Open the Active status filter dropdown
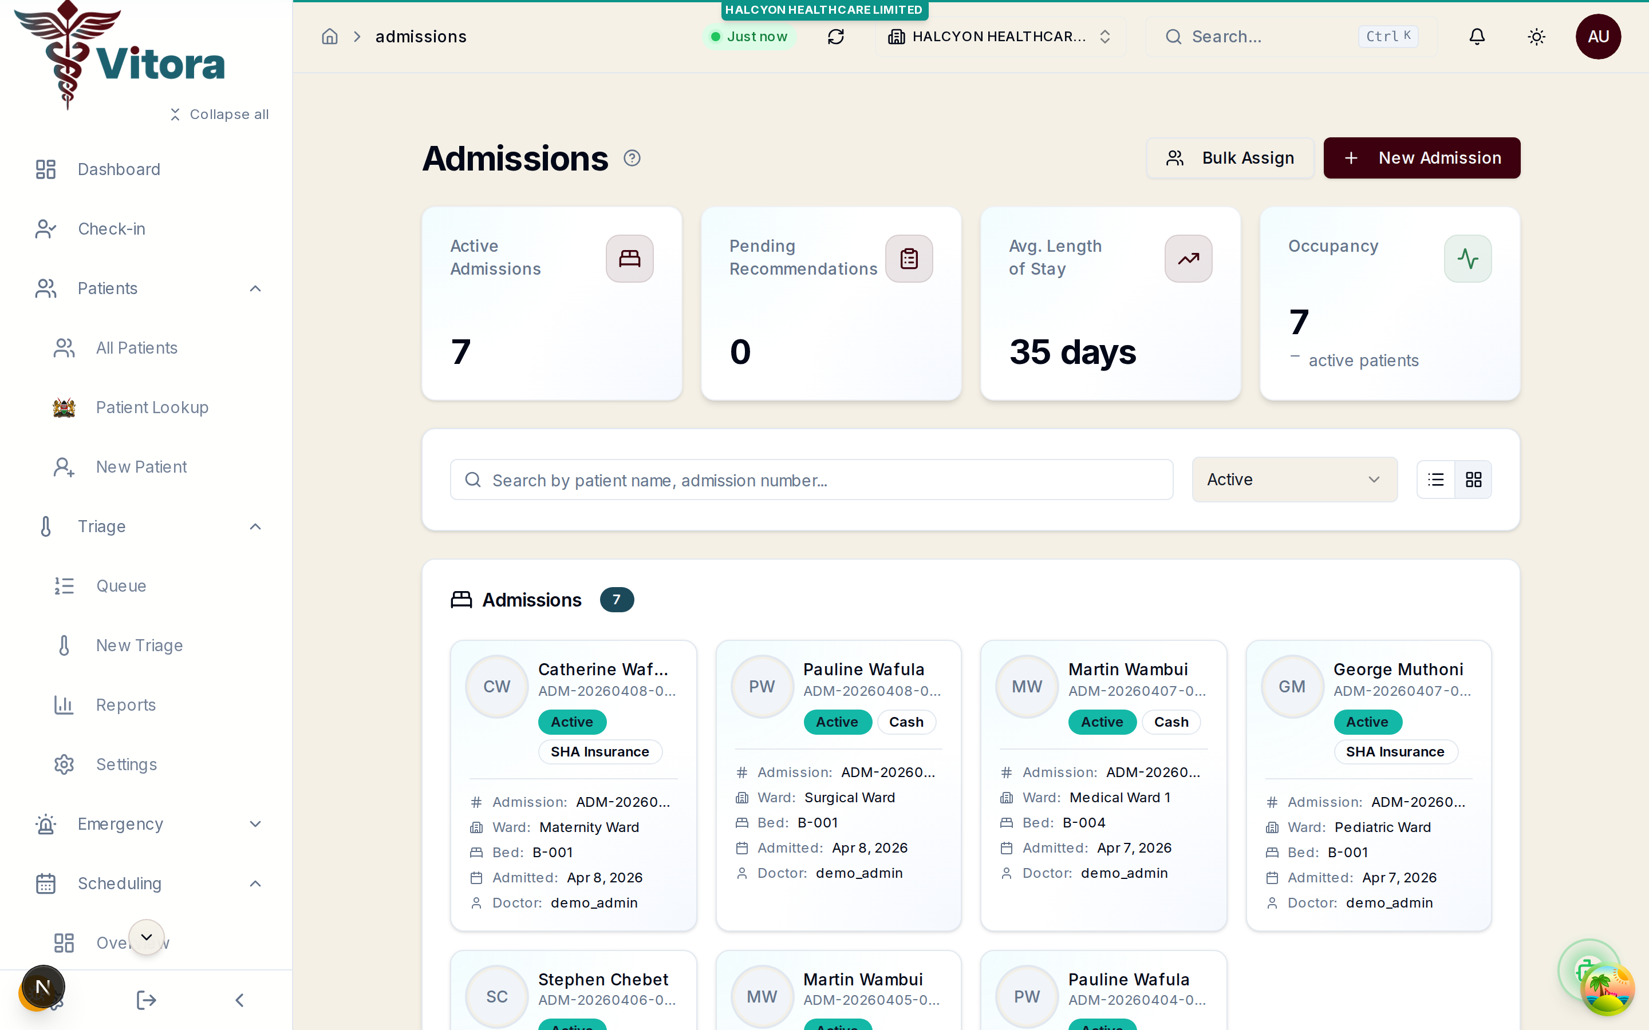This screenshot has width=1649, height=1030. point(1295,480)
